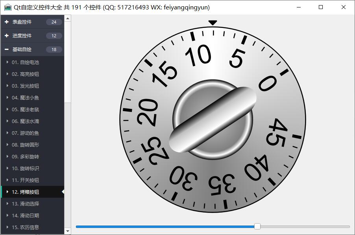Click the horizontal slider handle

pos(257,226)
